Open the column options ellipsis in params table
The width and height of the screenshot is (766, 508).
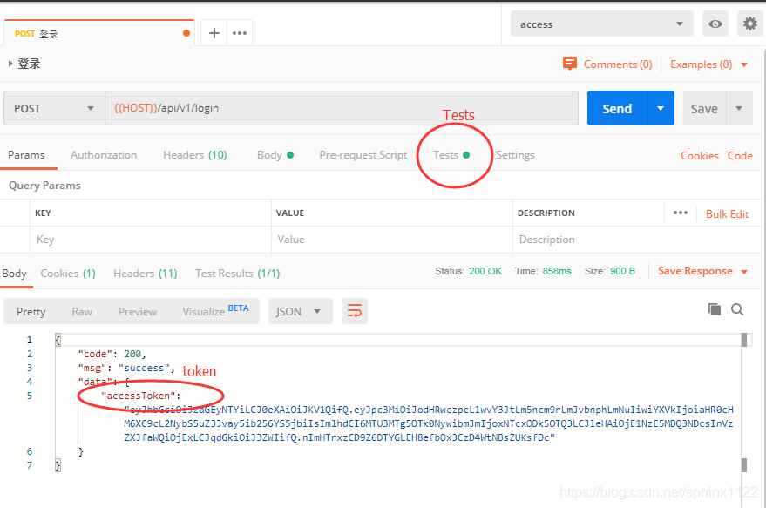pyautogui.click(x=680, y=213)
